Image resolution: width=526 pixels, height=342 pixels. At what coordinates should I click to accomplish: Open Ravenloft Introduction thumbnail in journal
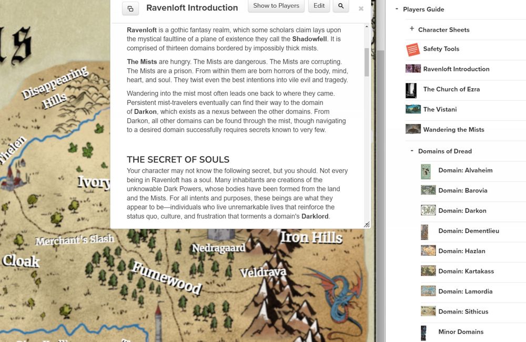(x=413, y=69)
